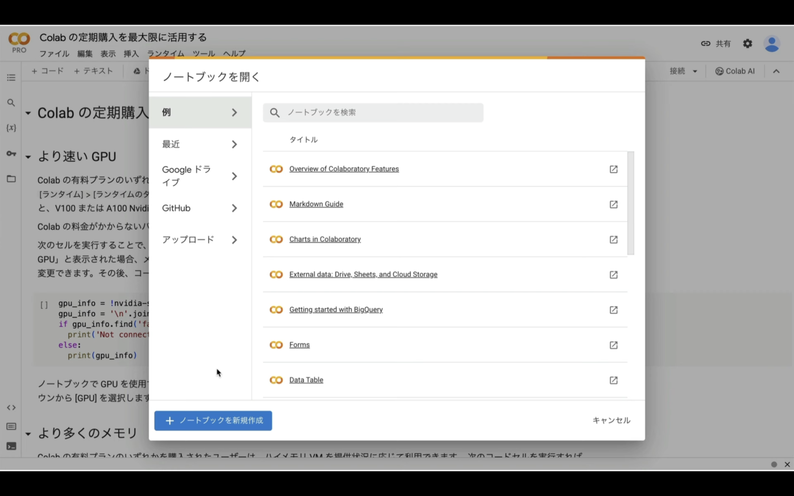Open the notebook search sidebar icon
Viewport: 794px width, 496px height.
[11, 102]
